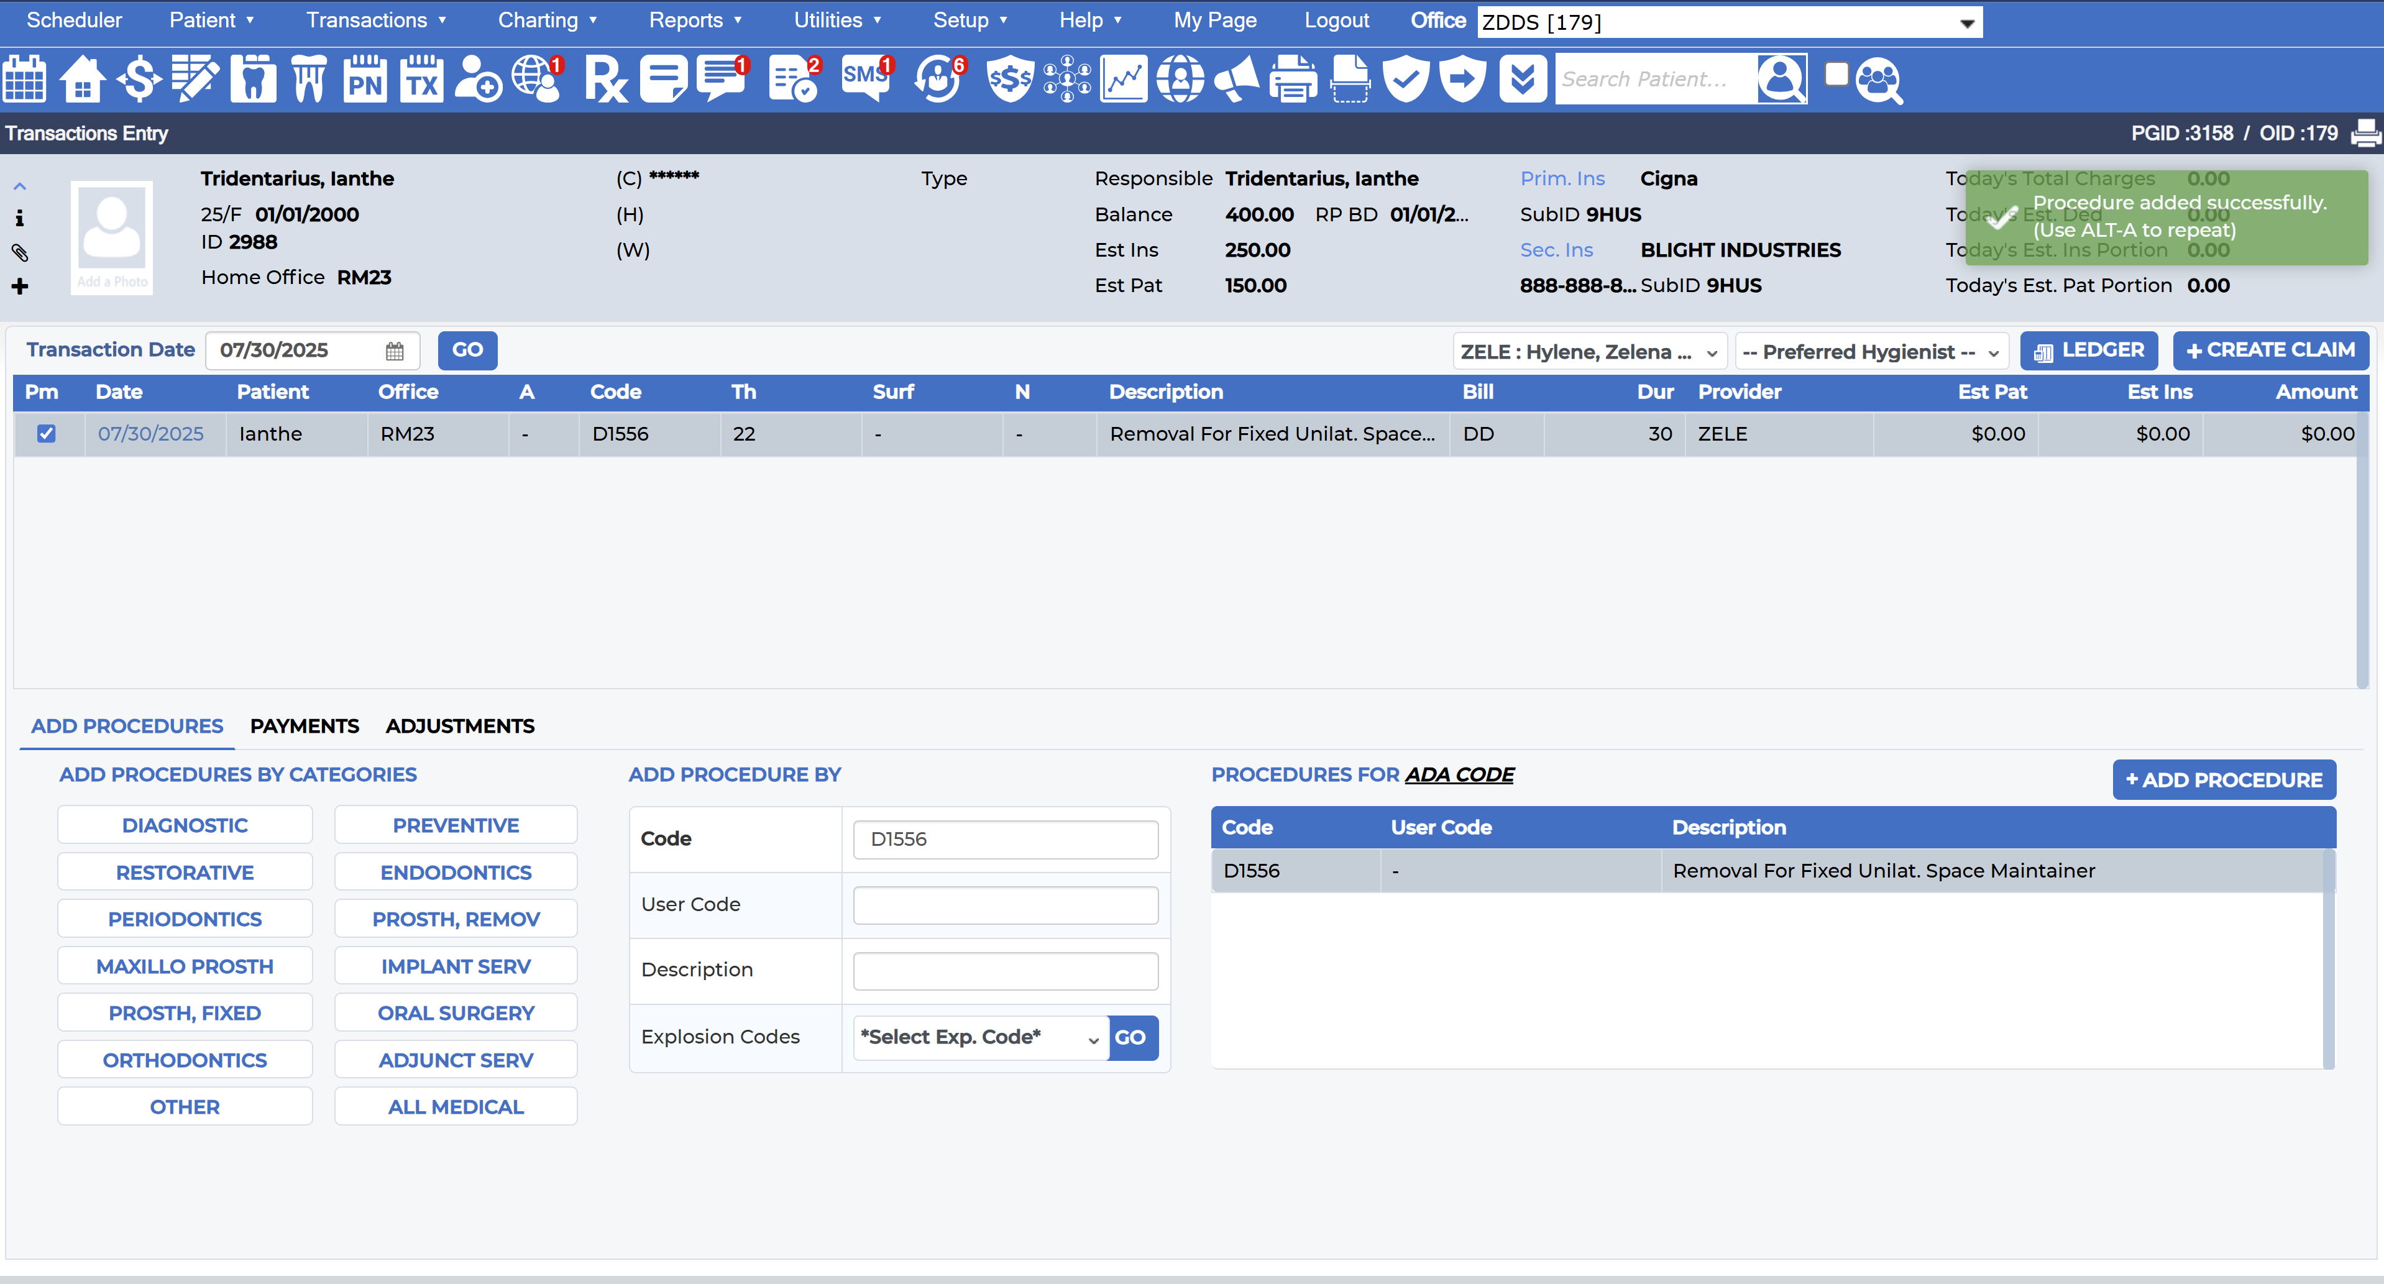Open the ZELE provider dropdown
This screenshot has height=1284, width=2384.
pyautogui.click(x=1589, y=352)
